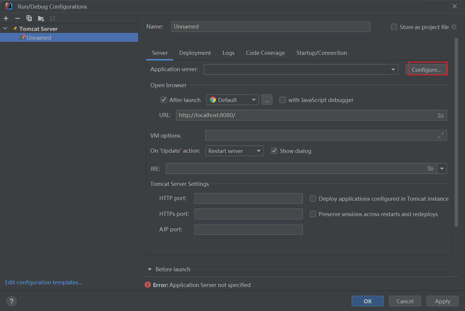Open help with the question mark icon
The image size is (465, 311).
point(11,301)
